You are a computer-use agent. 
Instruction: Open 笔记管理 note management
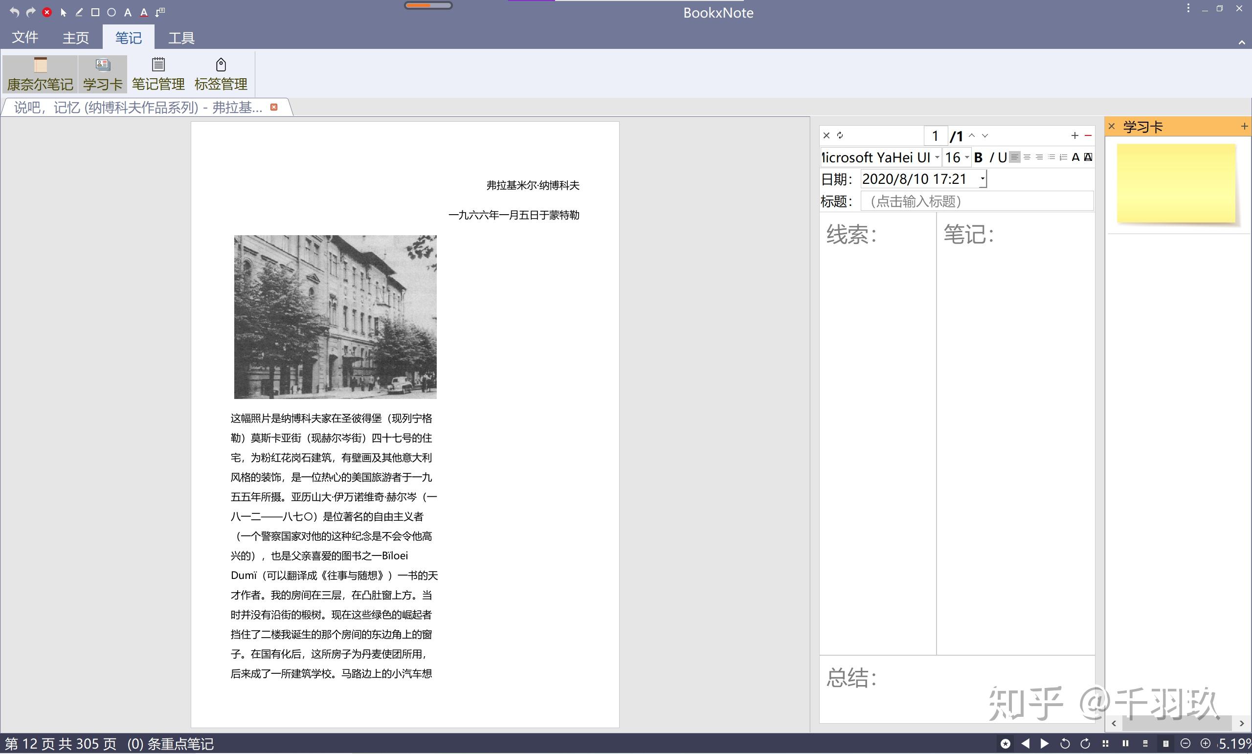[157, 73]
